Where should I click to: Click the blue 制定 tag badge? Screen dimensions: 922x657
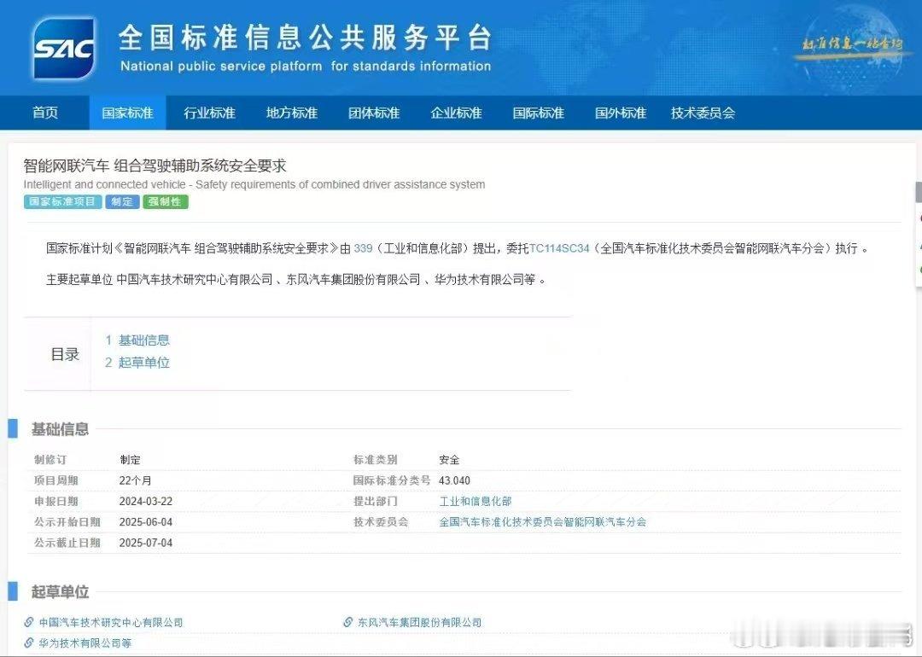point(122,201)
